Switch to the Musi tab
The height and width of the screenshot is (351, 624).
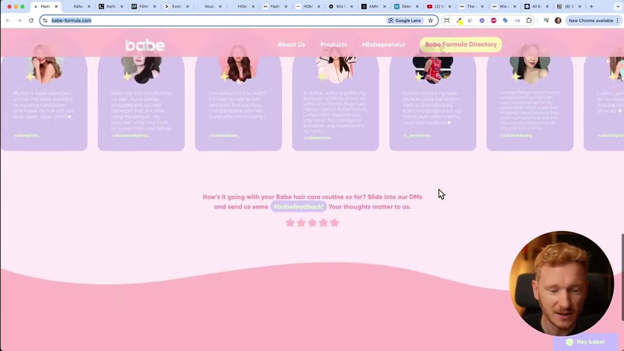[210, 6]
